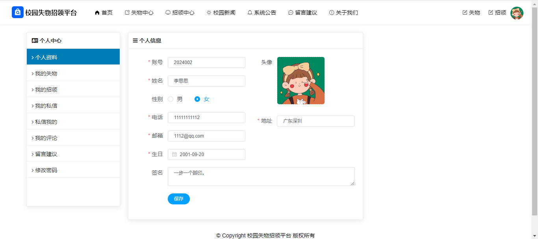Viewport: 538px width, 239px height.
Task: Click the home icon beside 首页
Action: click(x=97, y=13)
